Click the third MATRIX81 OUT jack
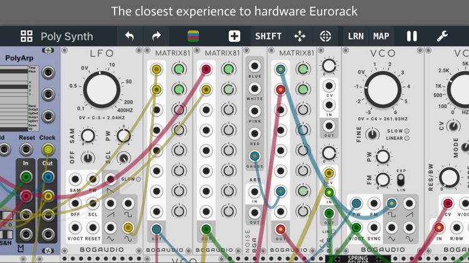469x263 pixels. (x=281, y=229)
